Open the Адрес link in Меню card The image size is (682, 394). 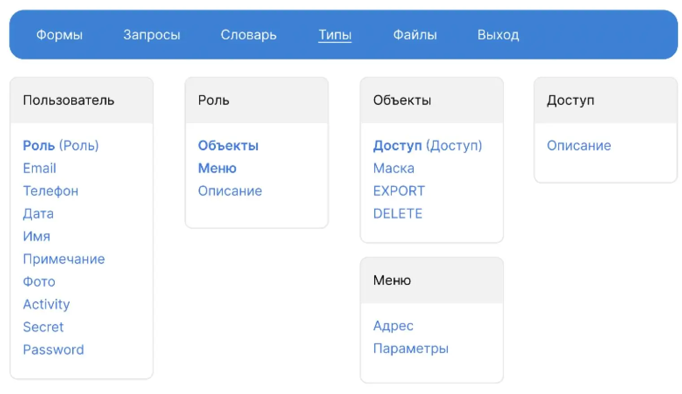(393, 326)
